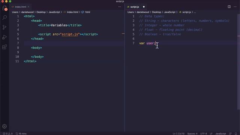Change file encoding via UTF-8
240x135 pixels.
(x=204, y=133)
